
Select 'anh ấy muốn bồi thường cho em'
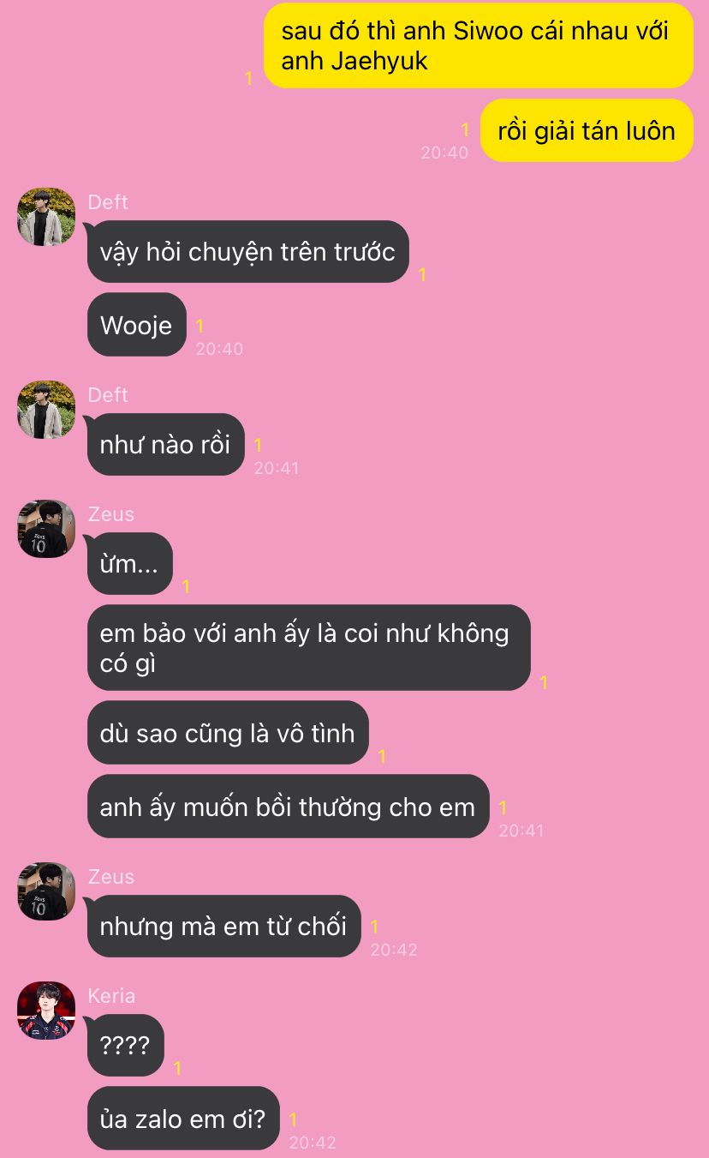(288, 807)
